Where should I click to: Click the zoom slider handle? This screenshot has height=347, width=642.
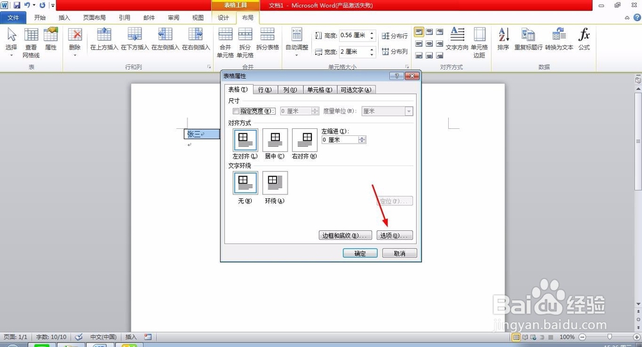click(x=610, y=337)
